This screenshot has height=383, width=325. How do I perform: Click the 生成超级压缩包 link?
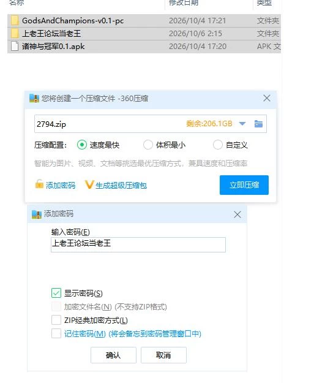(x=121, y=186)
